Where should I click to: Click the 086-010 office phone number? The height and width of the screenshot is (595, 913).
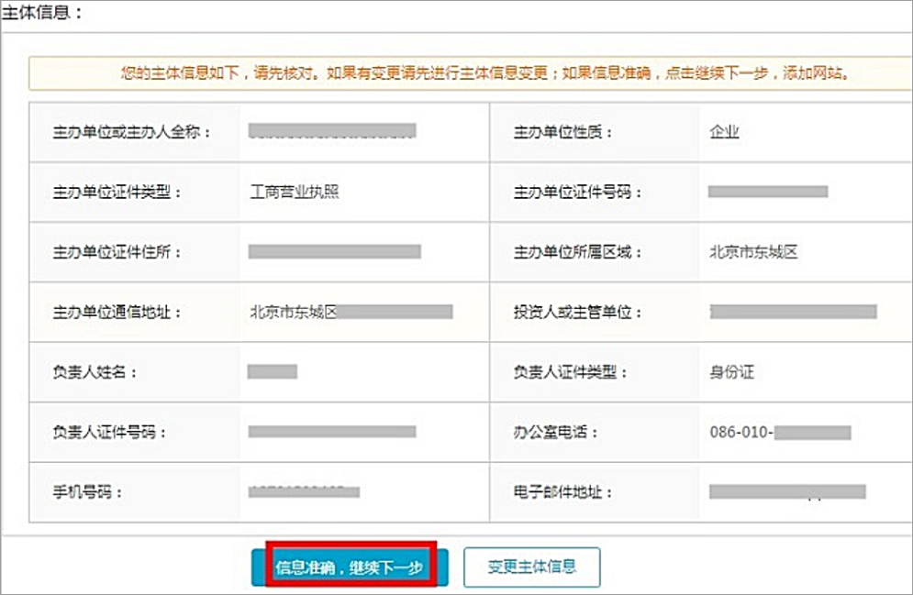point(780,432)
